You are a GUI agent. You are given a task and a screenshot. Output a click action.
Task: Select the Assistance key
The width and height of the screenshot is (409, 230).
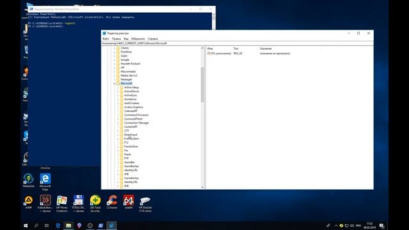[x=130, y=99]
